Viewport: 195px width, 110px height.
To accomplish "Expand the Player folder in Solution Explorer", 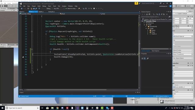I will click(x=148, y=32).
